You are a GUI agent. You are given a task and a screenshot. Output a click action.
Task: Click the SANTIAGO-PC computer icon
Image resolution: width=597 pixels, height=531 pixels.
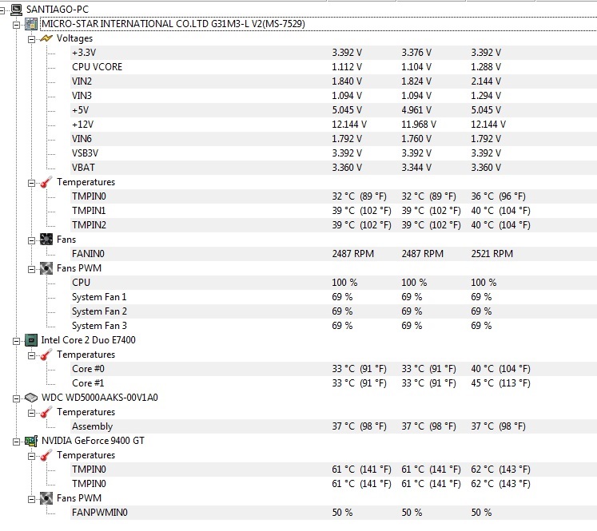coord(16,10)
